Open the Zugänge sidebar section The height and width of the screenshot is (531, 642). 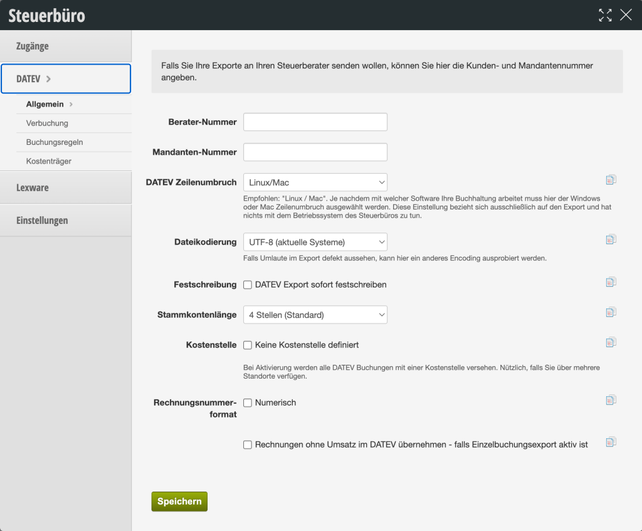coord(65,46)
